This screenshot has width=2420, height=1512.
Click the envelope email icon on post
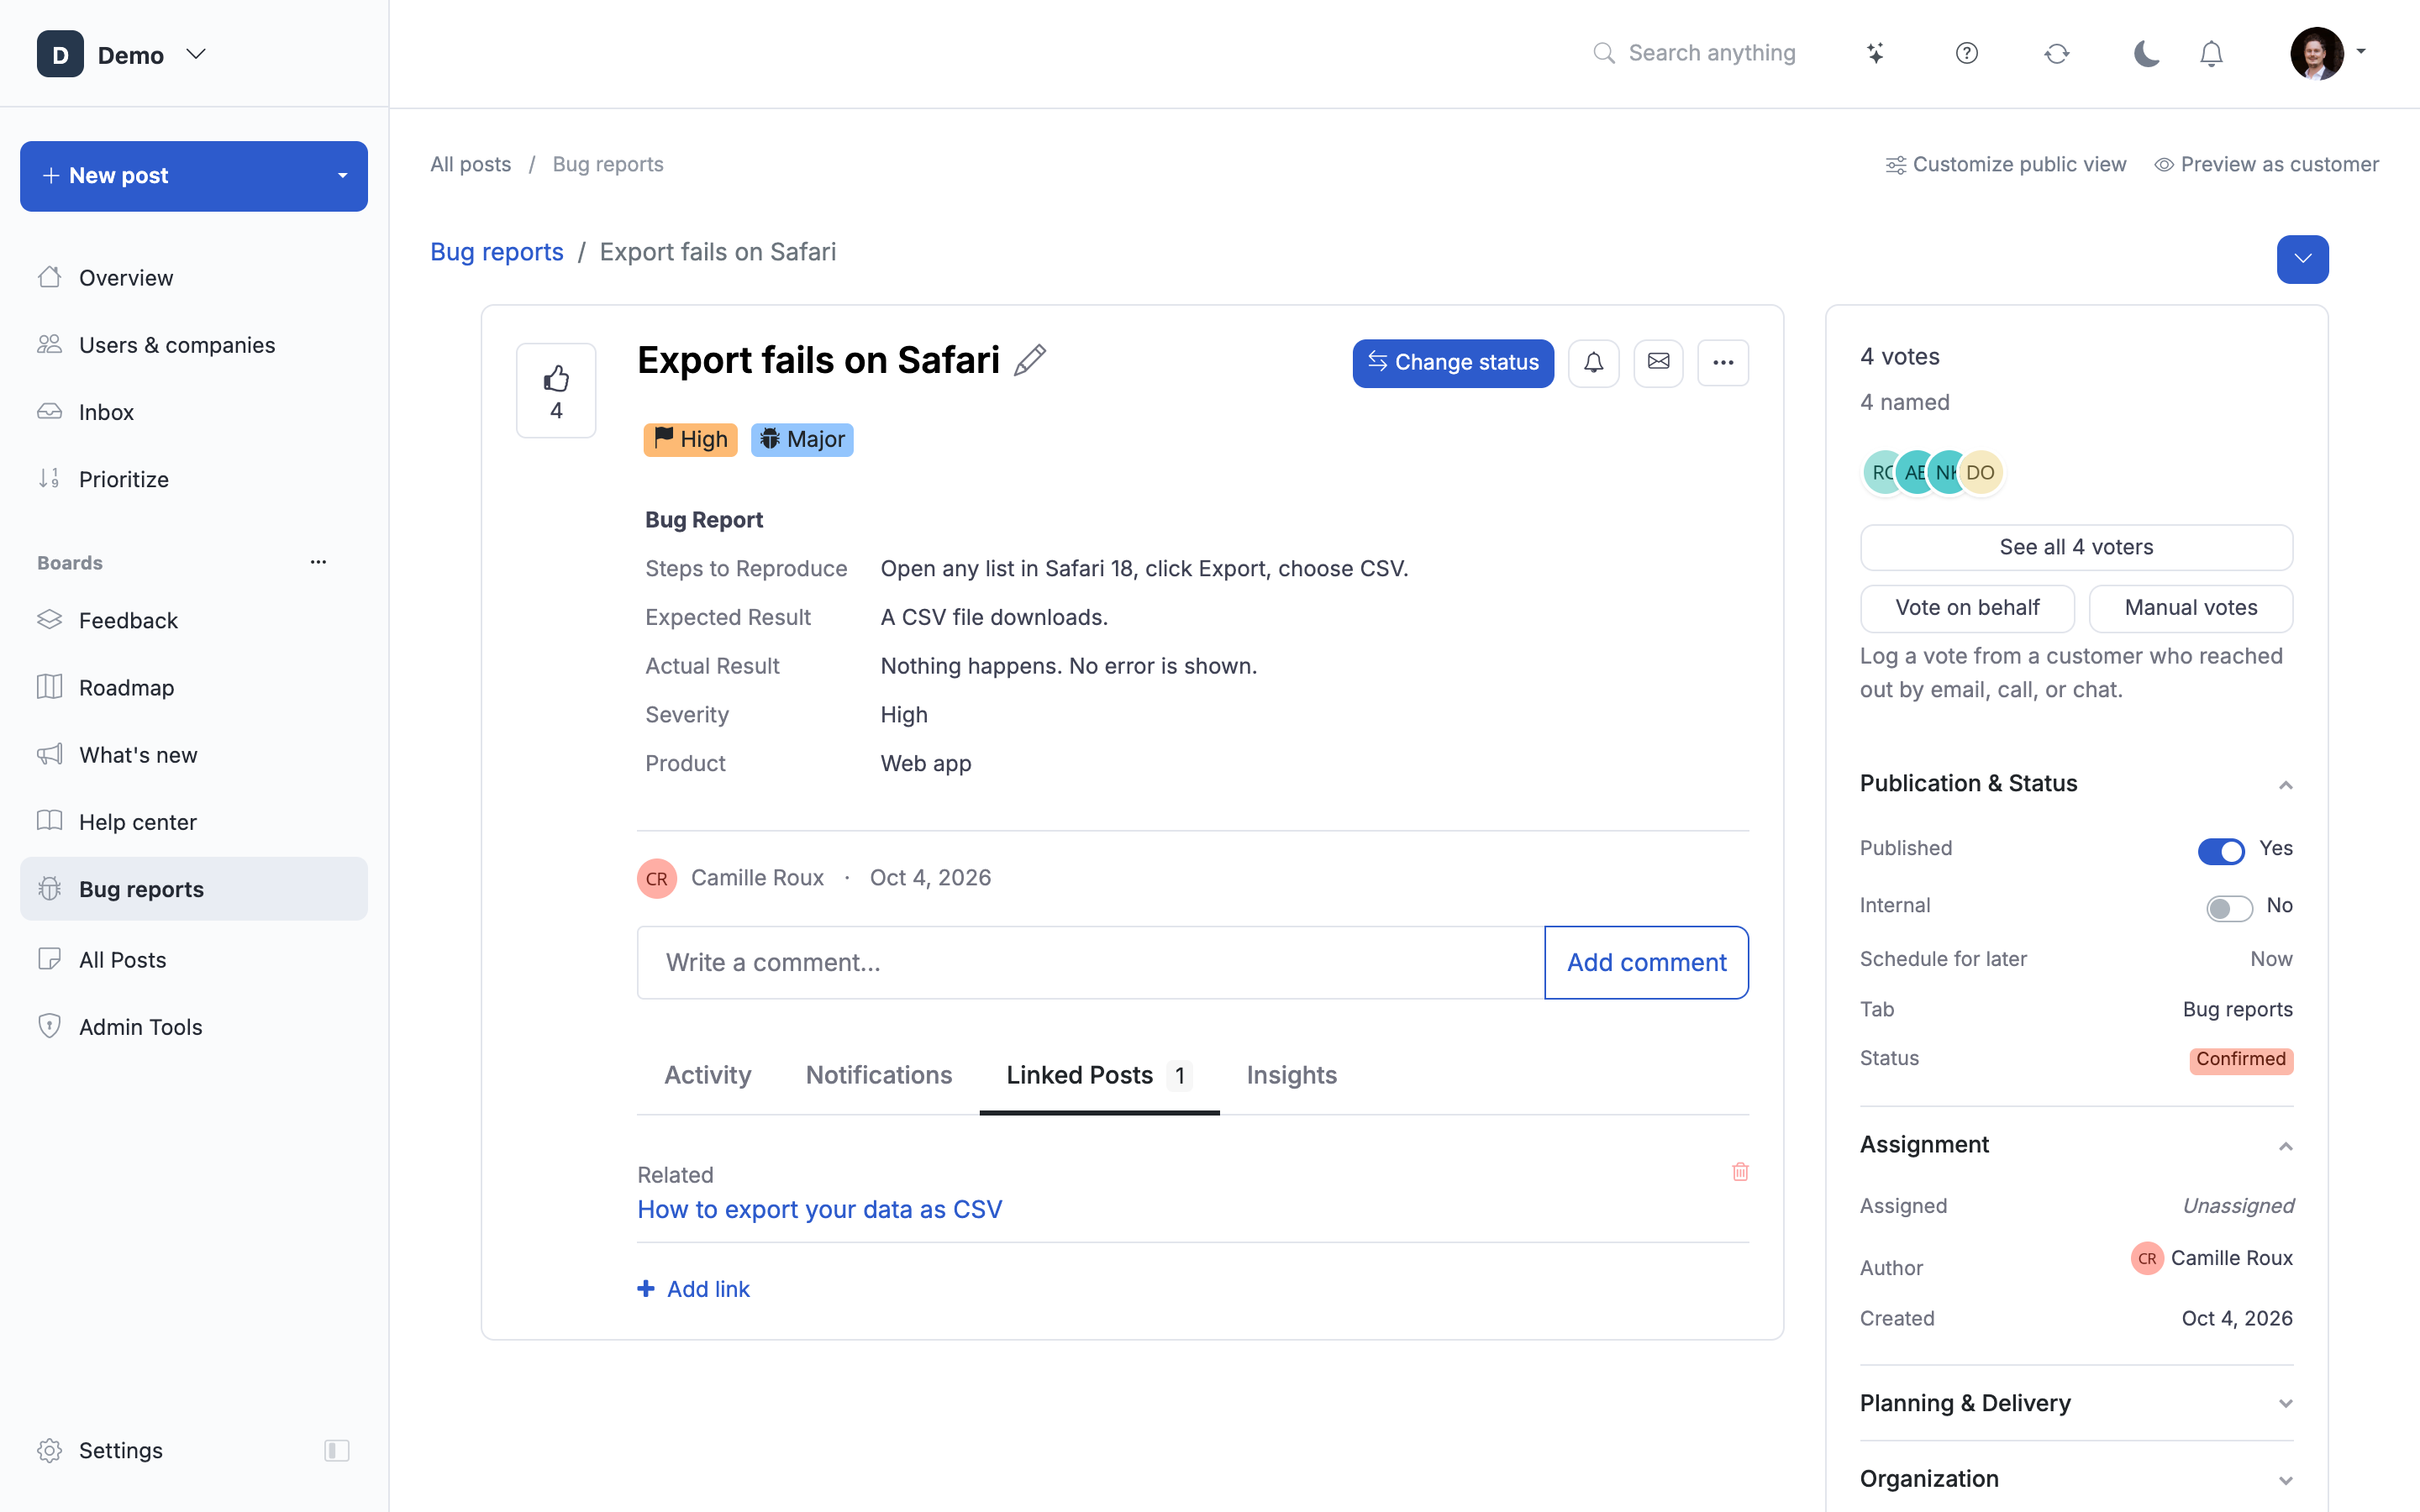tap(1658, 362)
